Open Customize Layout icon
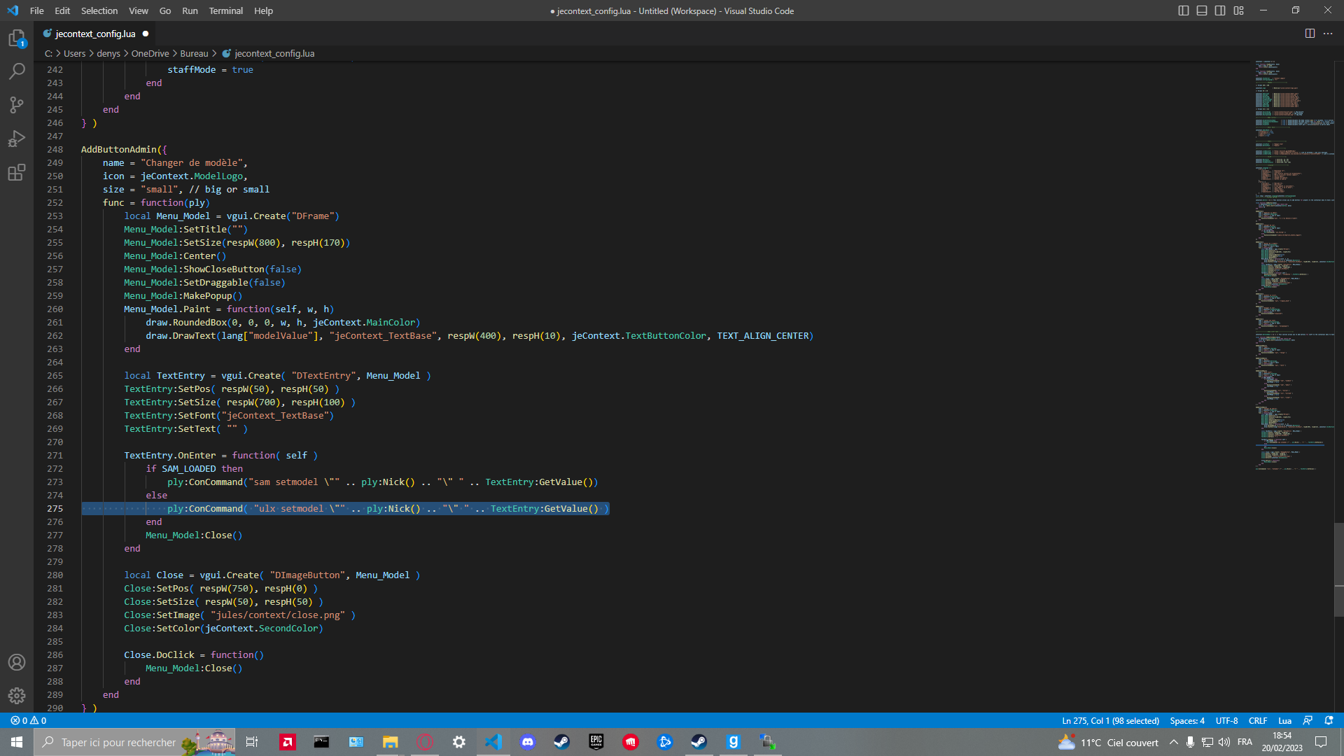Screen dimensions: 1344x756 click(1239, 10)
